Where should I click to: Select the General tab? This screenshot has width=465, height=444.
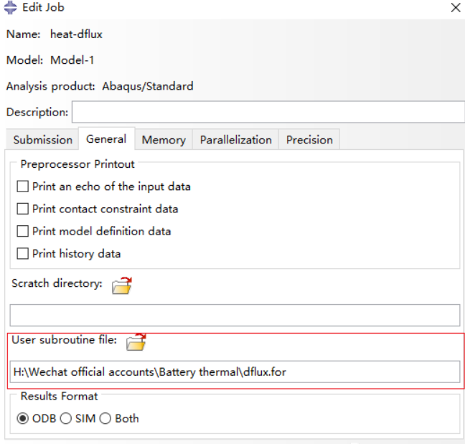106,139
